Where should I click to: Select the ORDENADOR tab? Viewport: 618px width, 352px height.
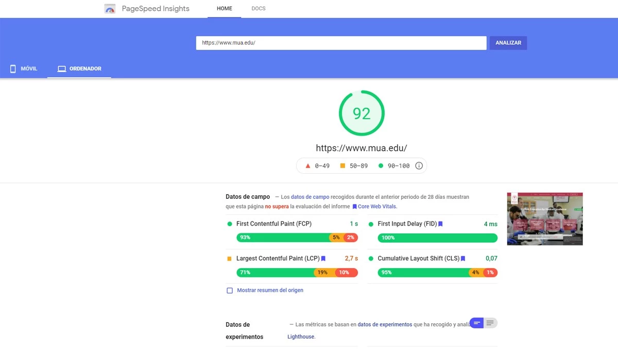click(79, 69)
